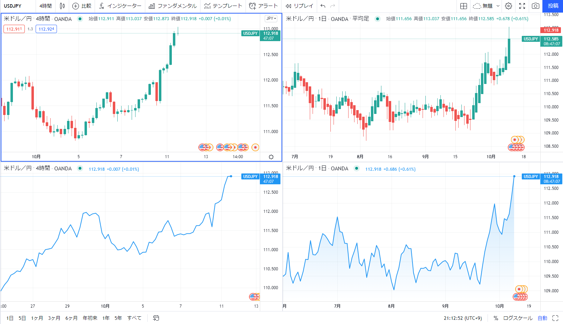Toggle the 自動 auto scale
Screen dimensions: 563x324
pos(542,318)
